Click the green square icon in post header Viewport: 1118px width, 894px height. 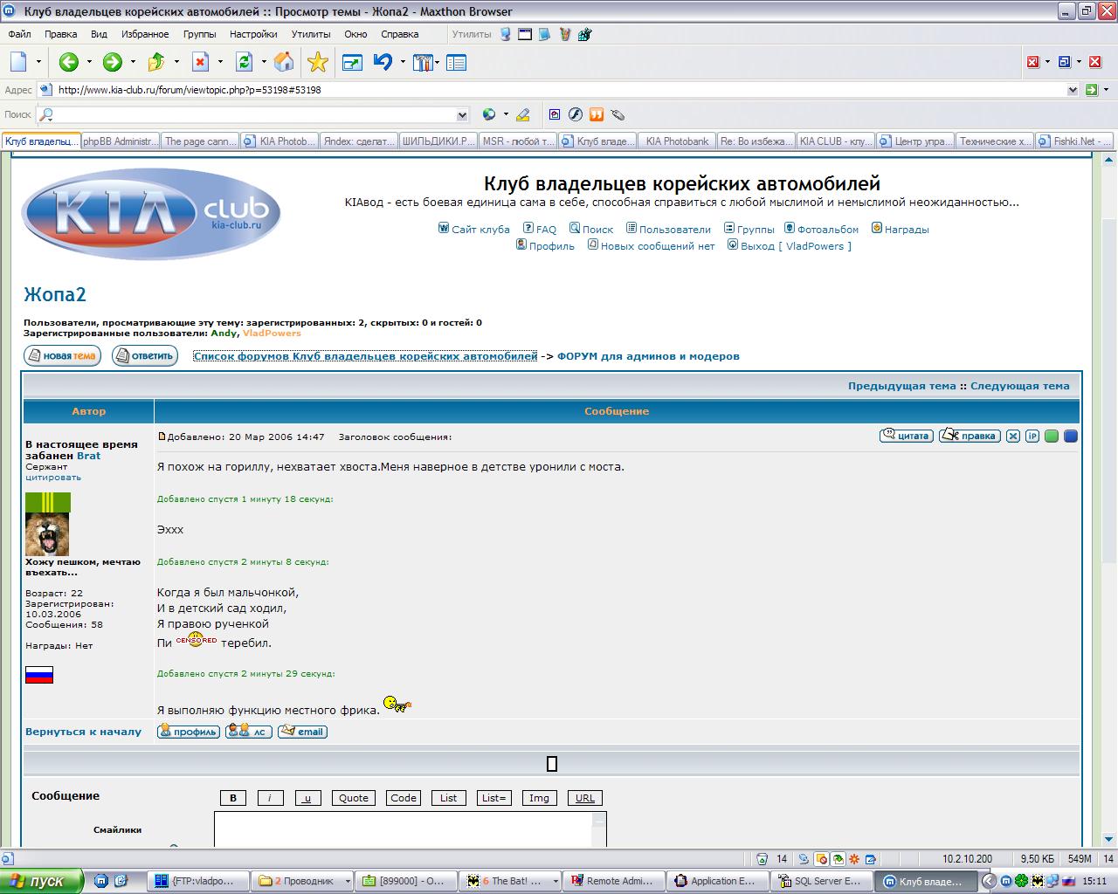point(1052,437)
